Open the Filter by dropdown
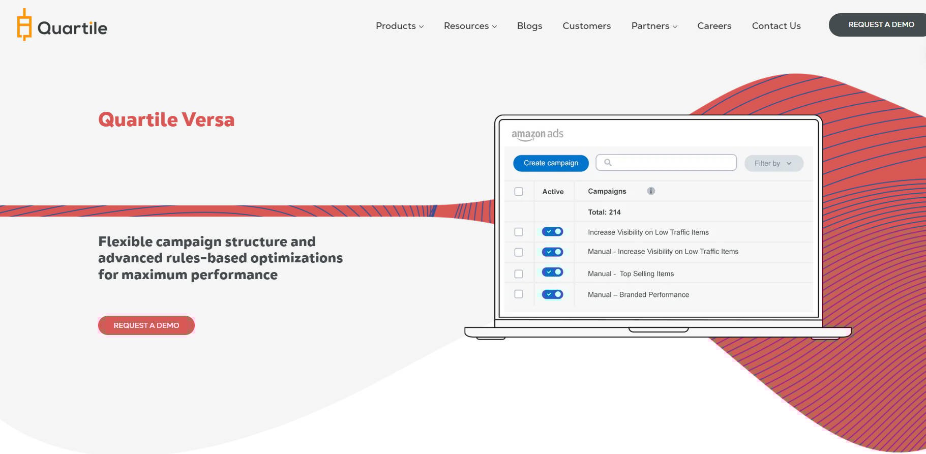Viewport: 926px width, 454px height. click(773, 163)
